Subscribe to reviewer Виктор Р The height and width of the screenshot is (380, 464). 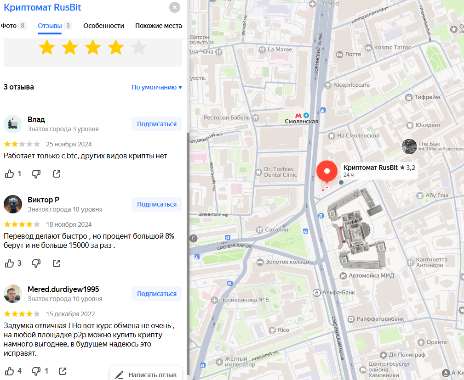[156, 204]
